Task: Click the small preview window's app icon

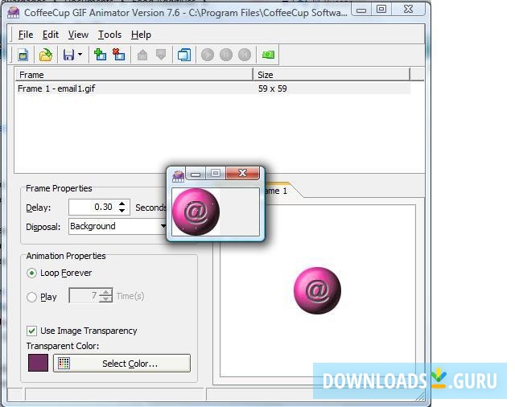Action: tap(178, 176)
